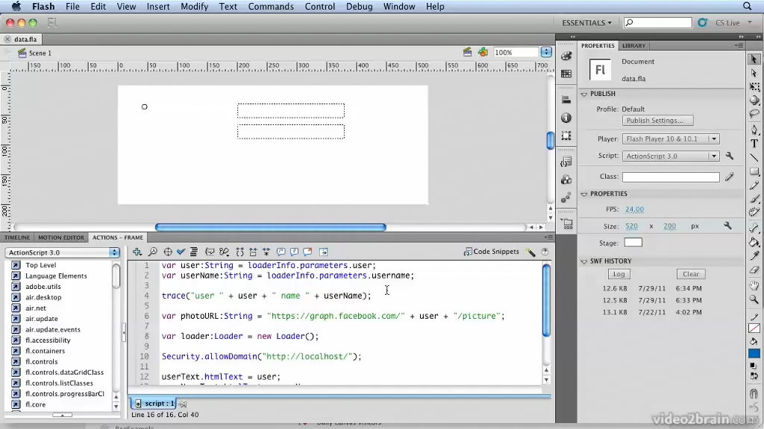
Task: Click the SWF history Clear button
Action: point(690,274)
